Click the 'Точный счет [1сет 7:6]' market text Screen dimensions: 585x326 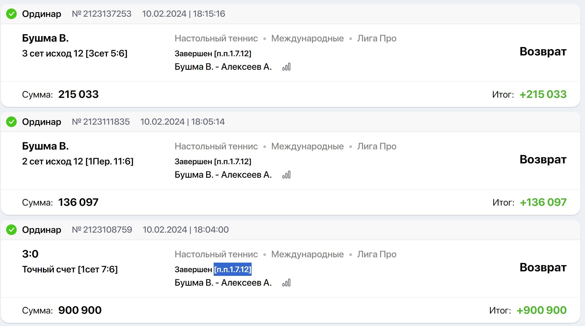click(x=70, y=270)
